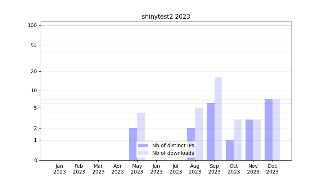Select the October distinct IPs bar
324x180 pixels.
click(230, 150)
